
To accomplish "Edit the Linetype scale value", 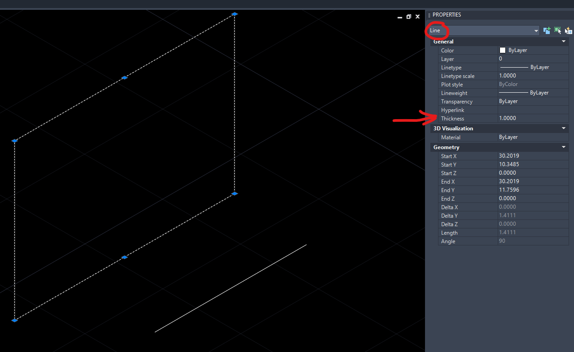I will pos(533,76).
